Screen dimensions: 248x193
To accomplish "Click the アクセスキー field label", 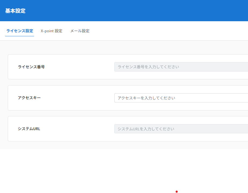I will tap(29, 98).
